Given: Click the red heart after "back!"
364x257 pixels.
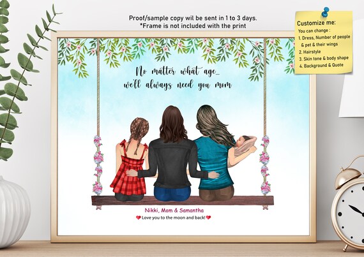Looking at the screenshot, I should coord(208,217).
